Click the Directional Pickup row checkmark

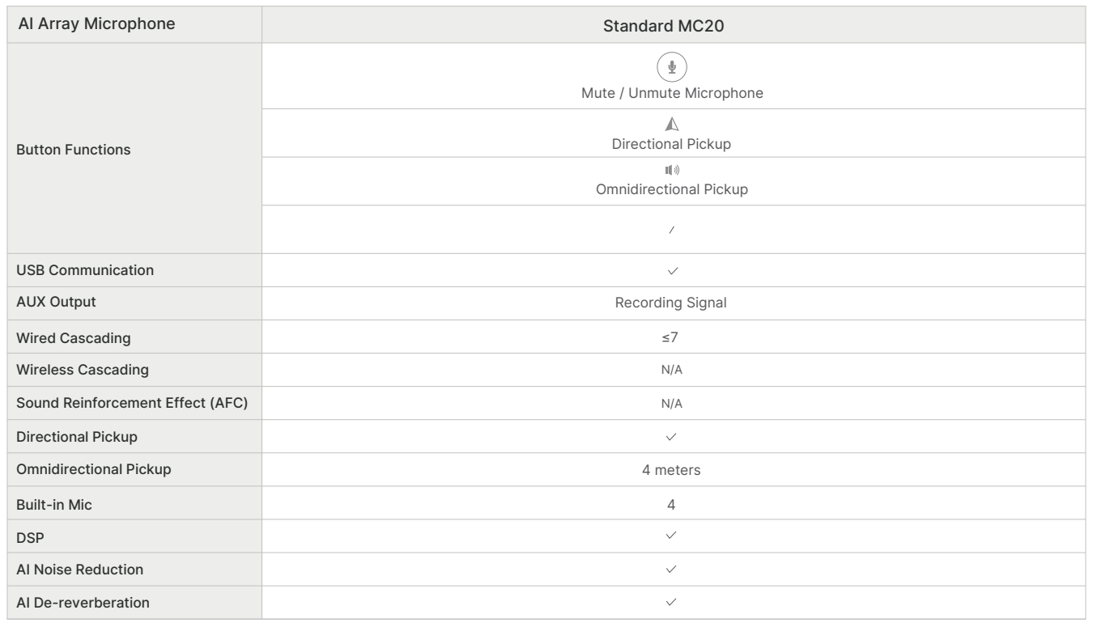tap(672, 436)
